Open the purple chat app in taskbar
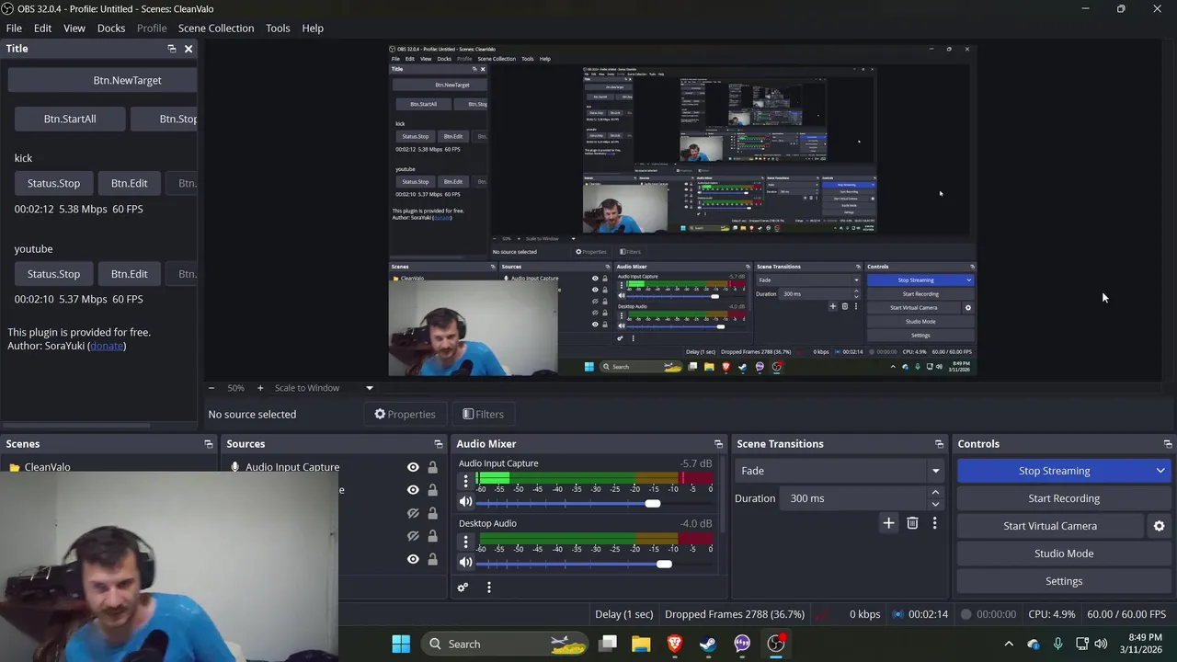 [742, 644]
